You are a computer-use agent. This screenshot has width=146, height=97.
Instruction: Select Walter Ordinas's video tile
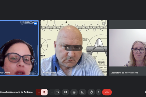(74, 48)
